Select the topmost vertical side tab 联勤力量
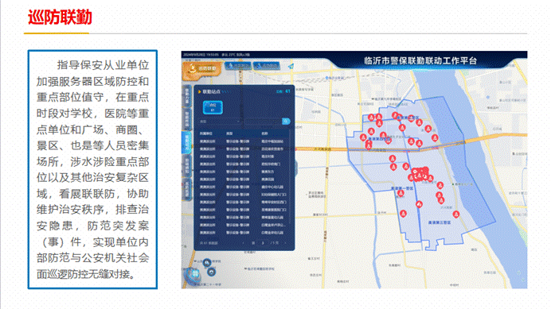The width and height of the screenshot is (551, 309). [x=186, y=96]
